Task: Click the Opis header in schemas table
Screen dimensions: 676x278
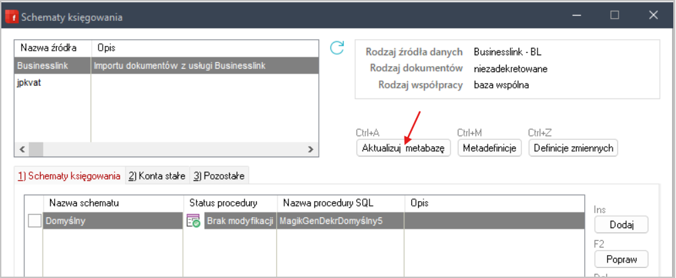Action: pos(494,202)
